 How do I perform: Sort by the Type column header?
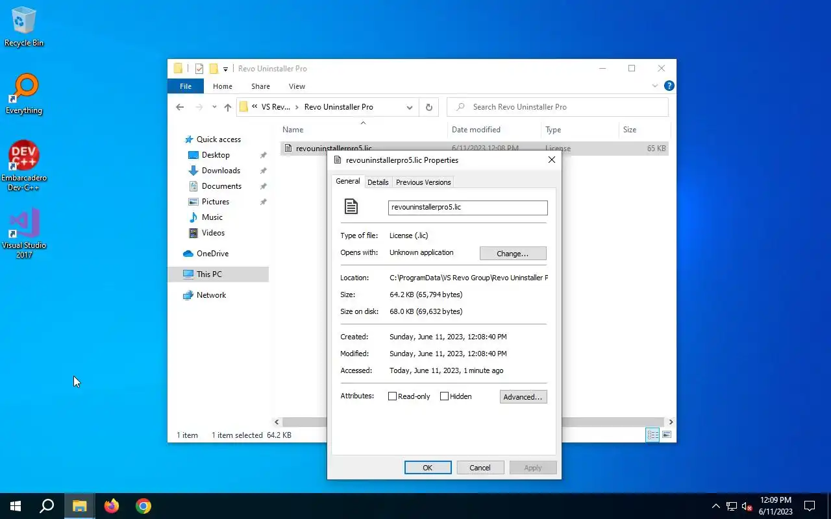[x=580, y=130]
